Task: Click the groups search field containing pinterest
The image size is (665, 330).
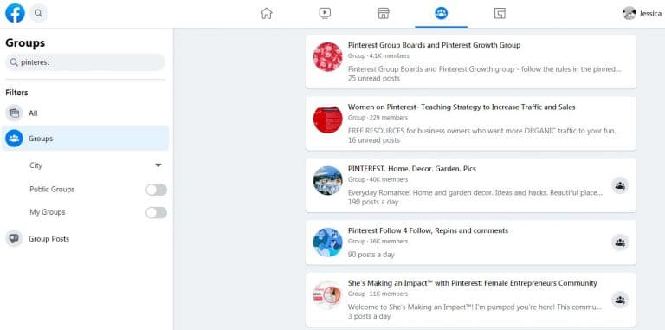Action: point(85,62)
